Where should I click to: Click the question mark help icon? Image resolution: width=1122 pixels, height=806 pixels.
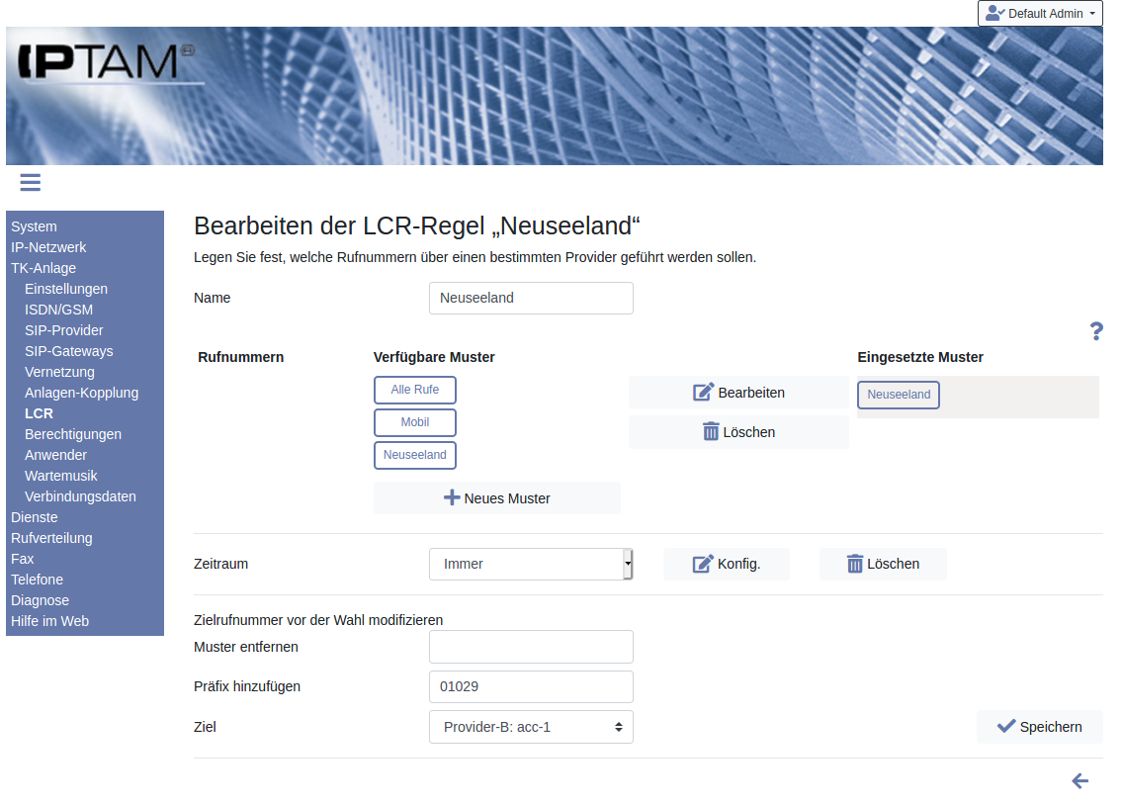coord(1095,331)
